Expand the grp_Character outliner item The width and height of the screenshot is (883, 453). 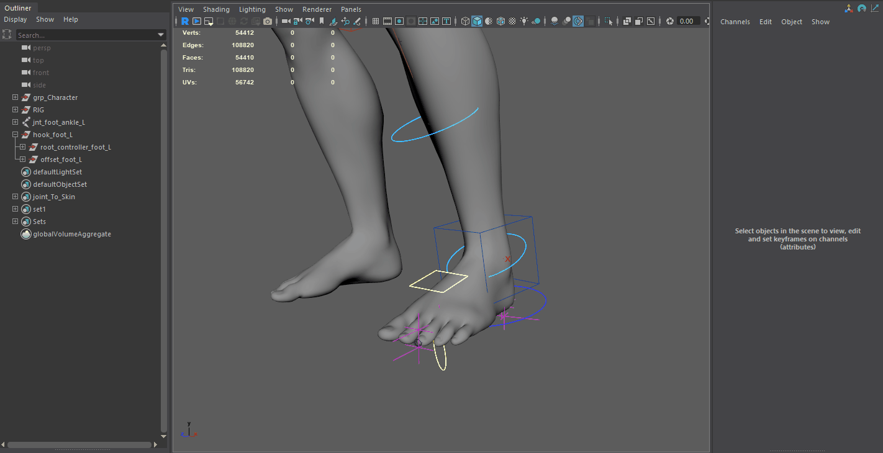pos(14,97)
